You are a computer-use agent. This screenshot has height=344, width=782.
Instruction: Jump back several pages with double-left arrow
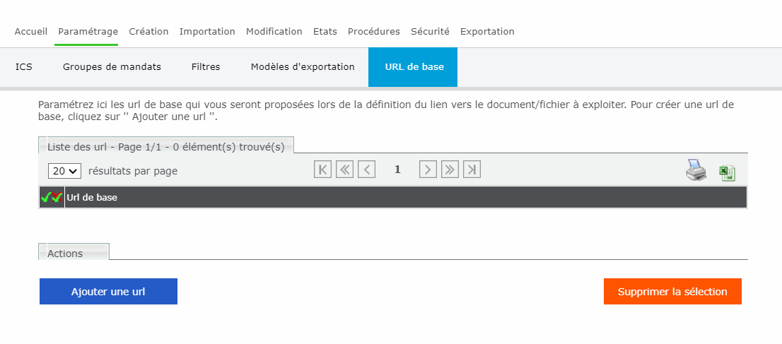coord(344,170)
